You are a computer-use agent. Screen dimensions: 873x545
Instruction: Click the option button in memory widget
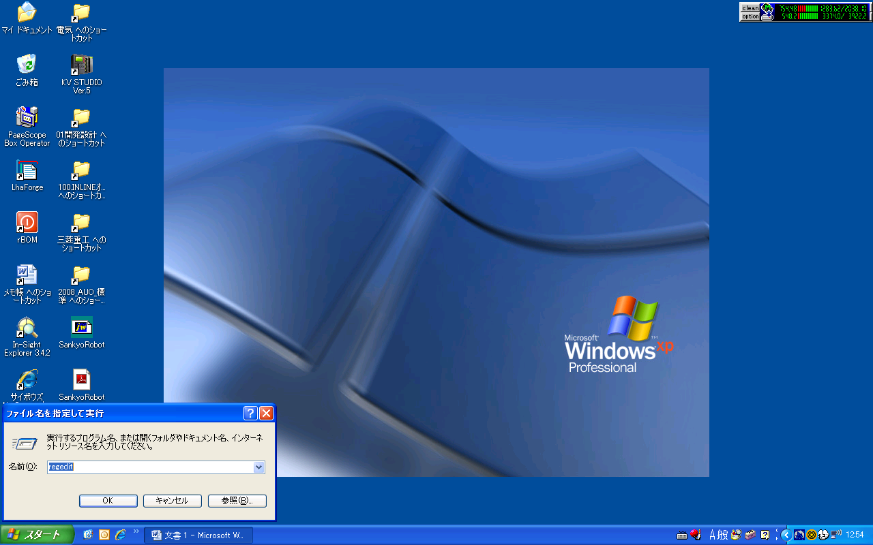click(x=750, y=16)
